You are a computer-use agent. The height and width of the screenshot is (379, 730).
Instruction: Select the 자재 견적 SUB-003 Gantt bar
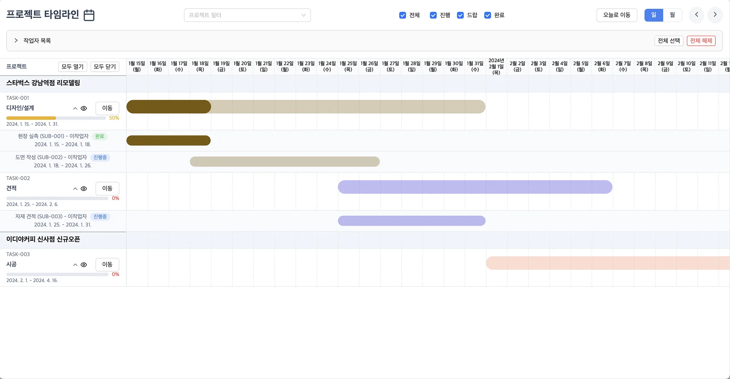(412, 221)
